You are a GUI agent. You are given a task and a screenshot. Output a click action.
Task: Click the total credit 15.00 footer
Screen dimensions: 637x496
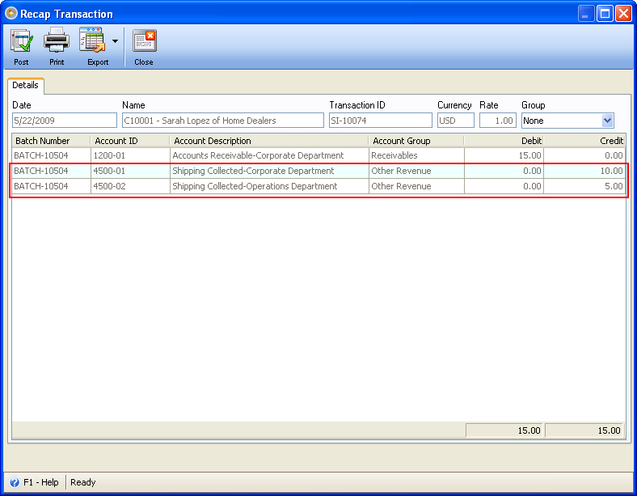click(584, 430)
